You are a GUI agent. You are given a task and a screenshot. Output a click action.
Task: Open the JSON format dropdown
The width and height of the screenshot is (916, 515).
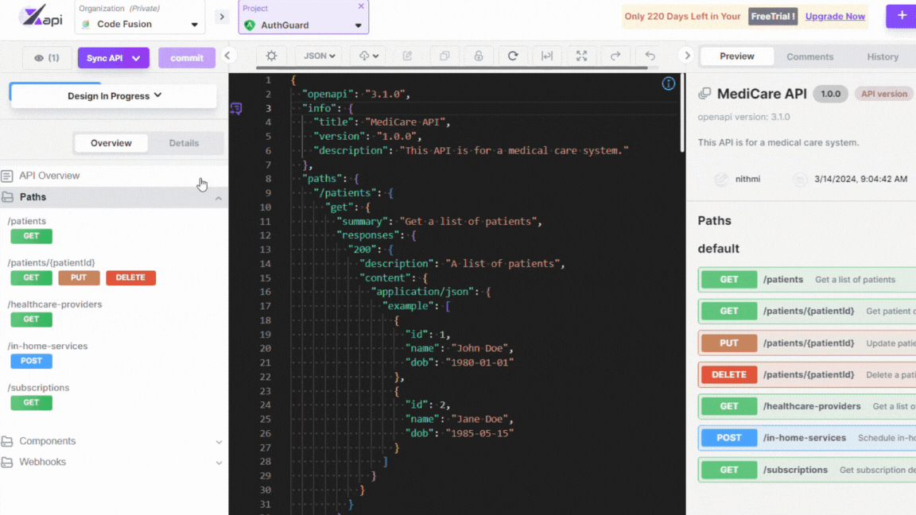(x=320, y=56)
